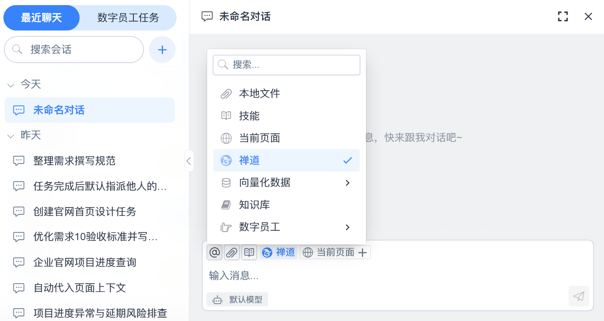Click the paper plane send button
The height and width of the screenshot is (321, 604).
579,296
